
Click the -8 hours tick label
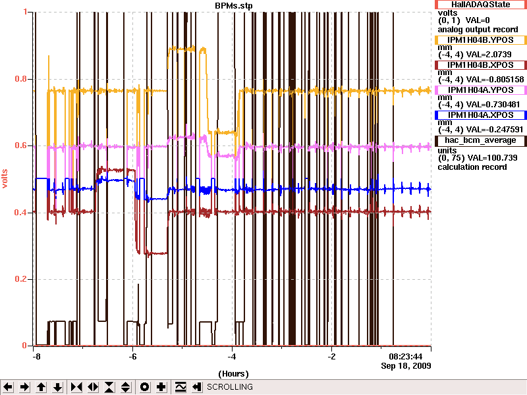click(36, 356)
